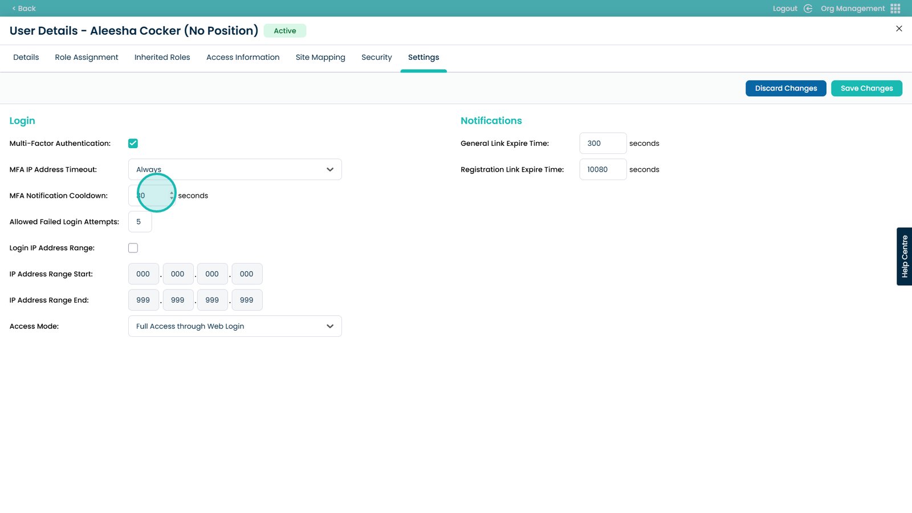Enable the Login IP Address Range checkbox

[133, 248]
